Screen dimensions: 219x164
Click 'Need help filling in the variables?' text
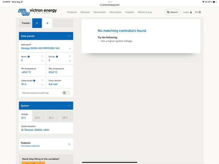coord(41,159)
